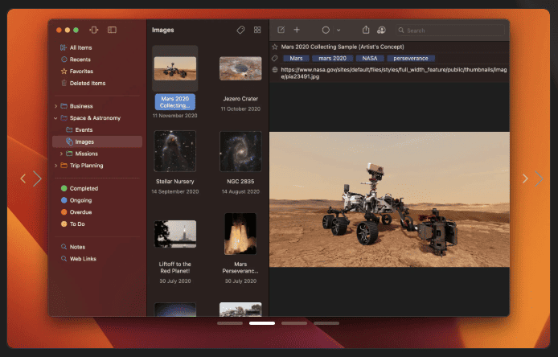The width and height of the screenshot is (558, 357).
Task: Click the compose new note icon
Action: point(281,30)
